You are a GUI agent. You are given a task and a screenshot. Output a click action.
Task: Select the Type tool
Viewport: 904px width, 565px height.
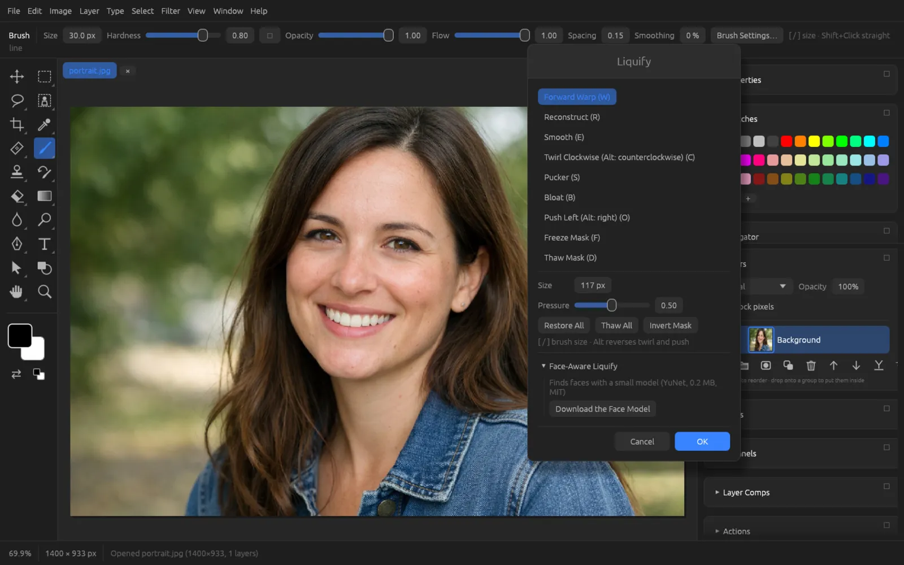pyautogui.click(x=44, y=244)
